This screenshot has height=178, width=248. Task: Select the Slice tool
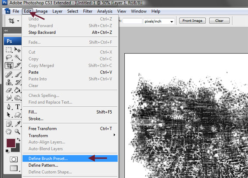click(x=18, y=65)
